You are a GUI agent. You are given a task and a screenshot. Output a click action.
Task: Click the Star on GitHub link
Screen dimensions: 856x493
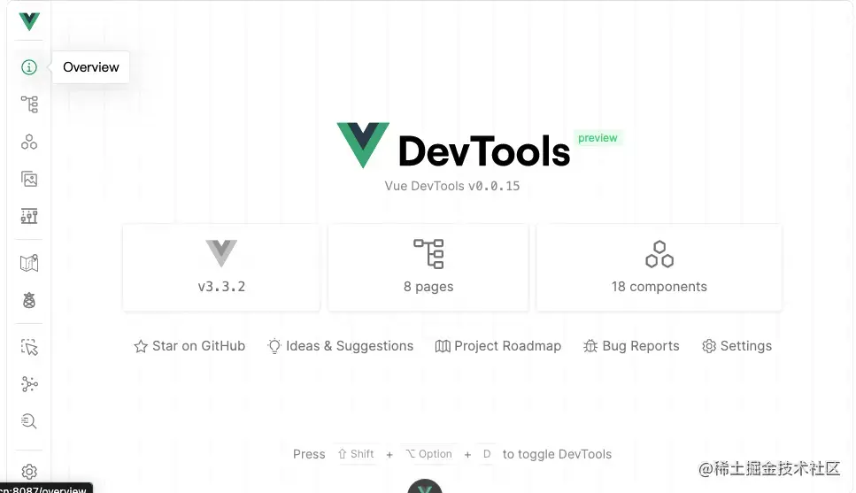pos(189,346)
